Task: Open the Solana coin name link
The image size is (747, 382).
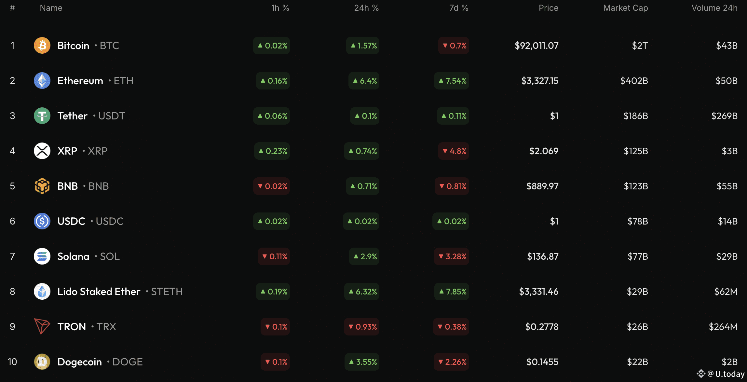Action: coord(73,256)
